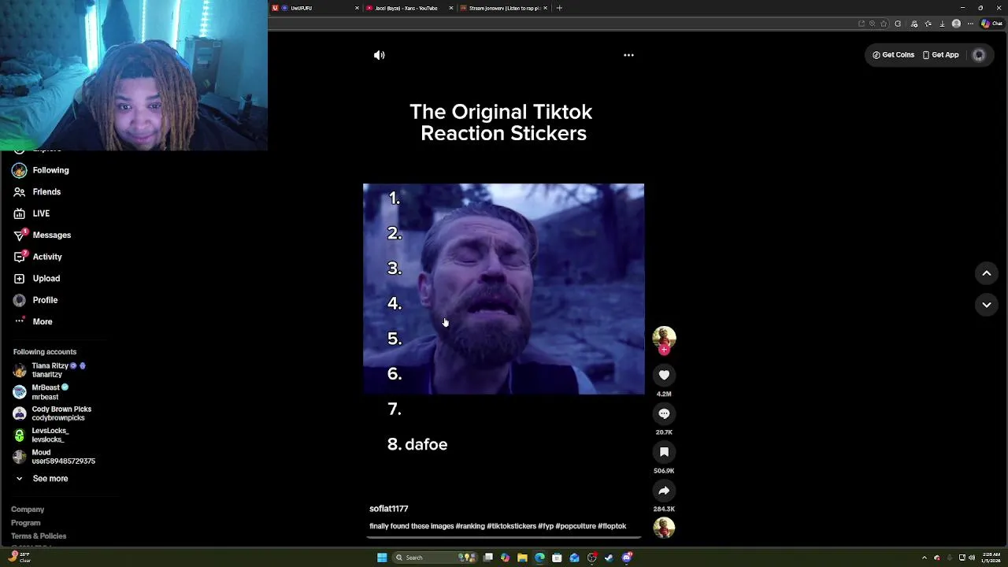Open Friends in the sidebar
This screenshot has width=1008, height=567.
[37, 192]
